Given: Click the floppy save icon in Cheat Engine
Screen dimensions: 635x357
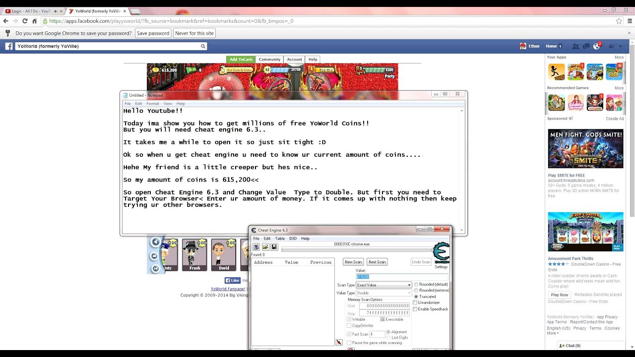Looking at the screenshot, I should (x=274, y=246).
